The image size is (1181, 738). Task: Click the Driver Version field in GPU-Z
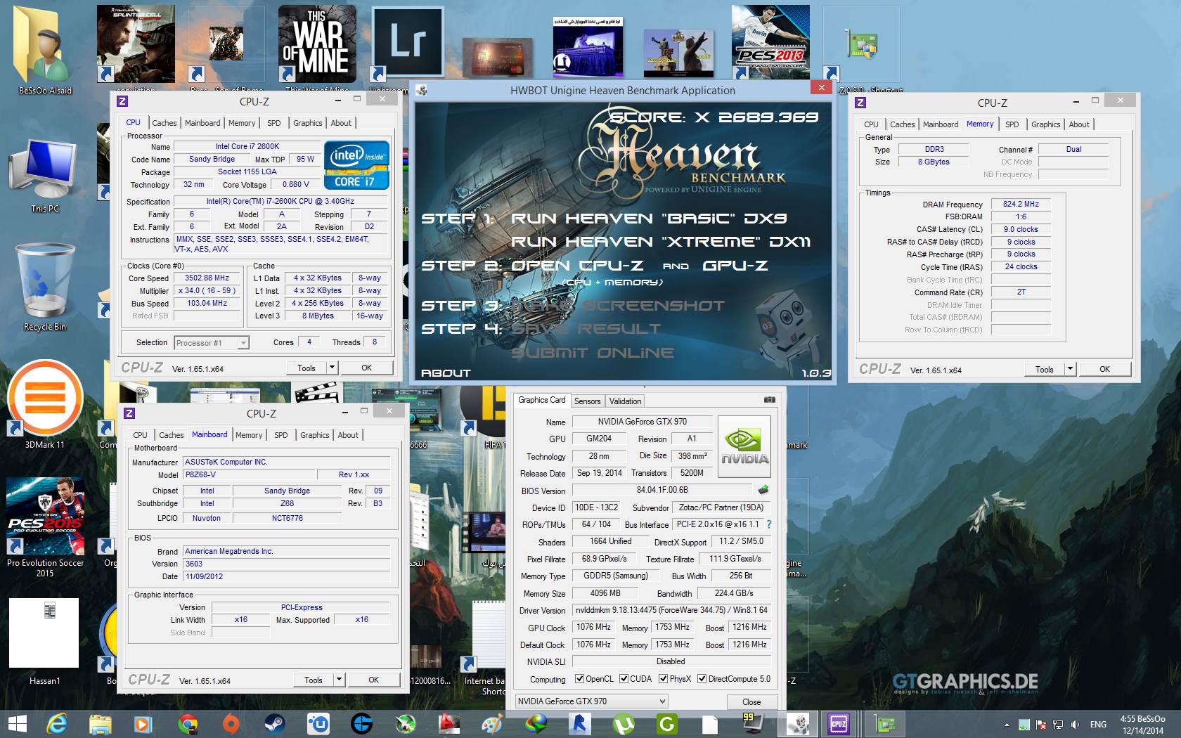coord(671,610)
